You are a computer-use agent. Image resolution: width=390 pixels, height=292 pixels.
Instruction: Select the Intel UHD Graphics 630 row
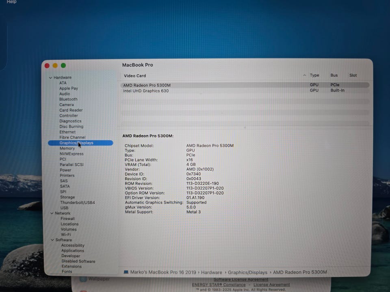click(x=146, y=91)
